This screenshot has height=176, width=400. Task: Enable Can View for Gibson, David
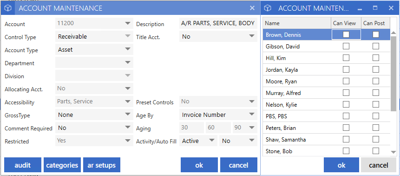346,46
